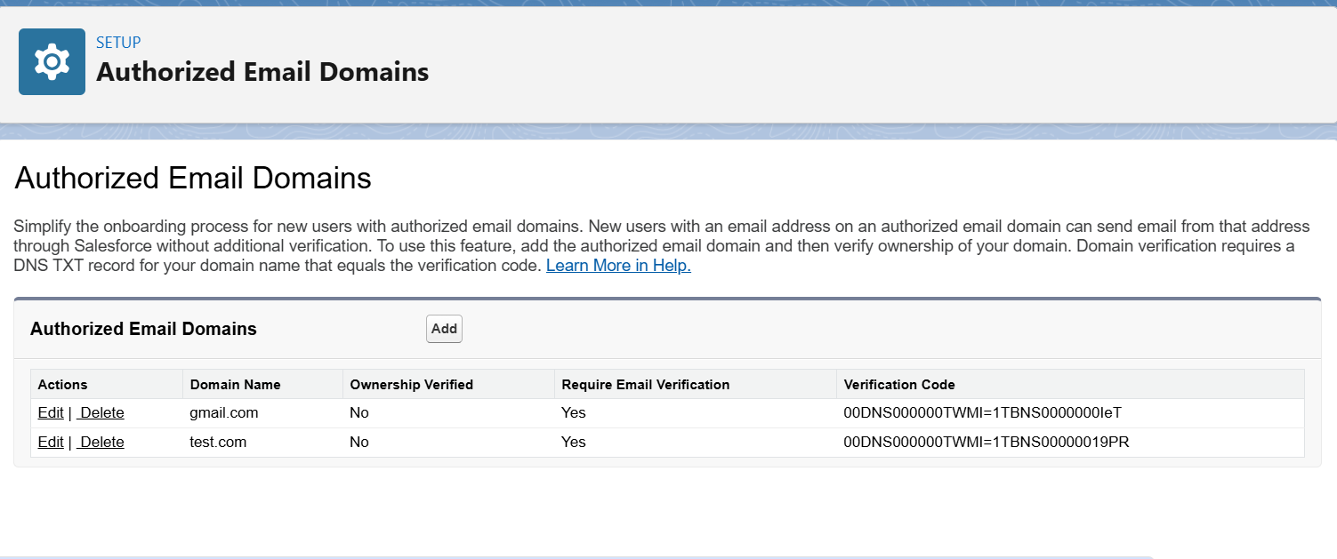
Task: Click the Verification Code column header
Action: point(899,385)
